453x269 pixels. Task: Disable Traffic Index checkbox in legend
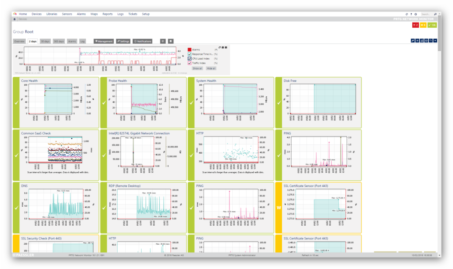pyautogui.click(x=189, y=63)
